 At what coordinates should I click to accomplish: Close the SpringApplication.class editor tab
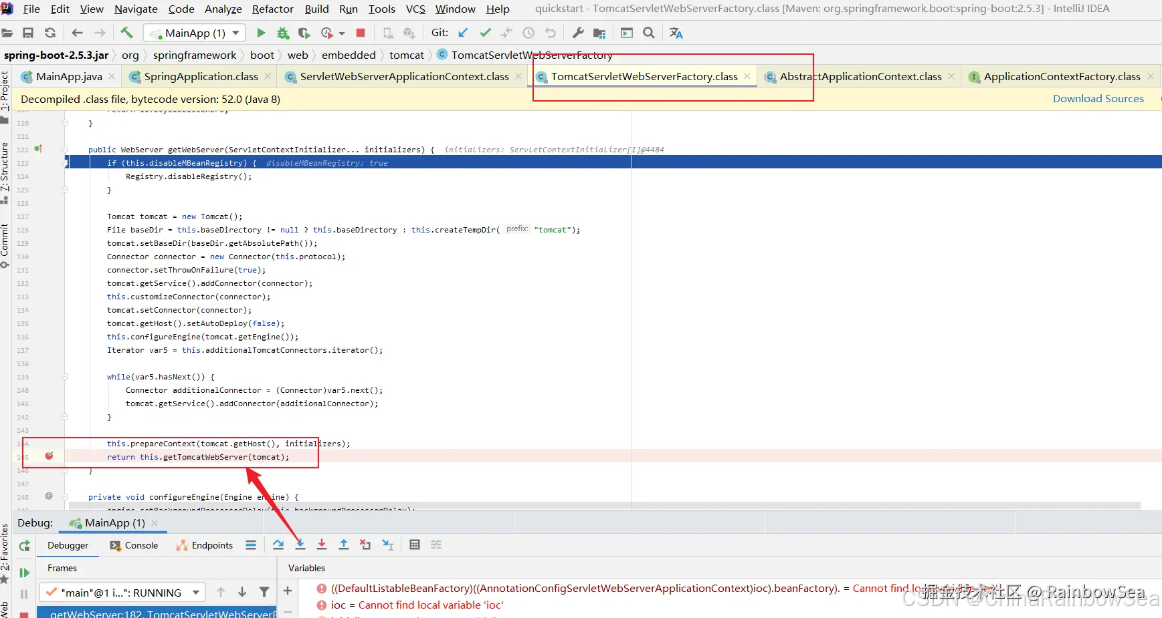[x=268, y=77]
